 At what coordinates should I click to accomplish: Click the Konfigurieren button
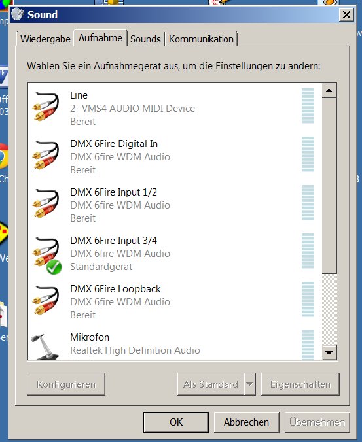pyautogui.click(x=66, y=384)
